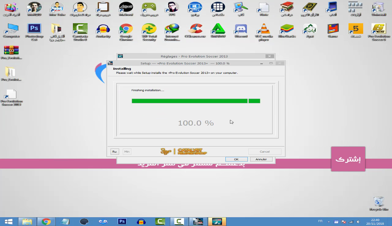Open File Explorer from the taskbar

click(x=27, y=221)
